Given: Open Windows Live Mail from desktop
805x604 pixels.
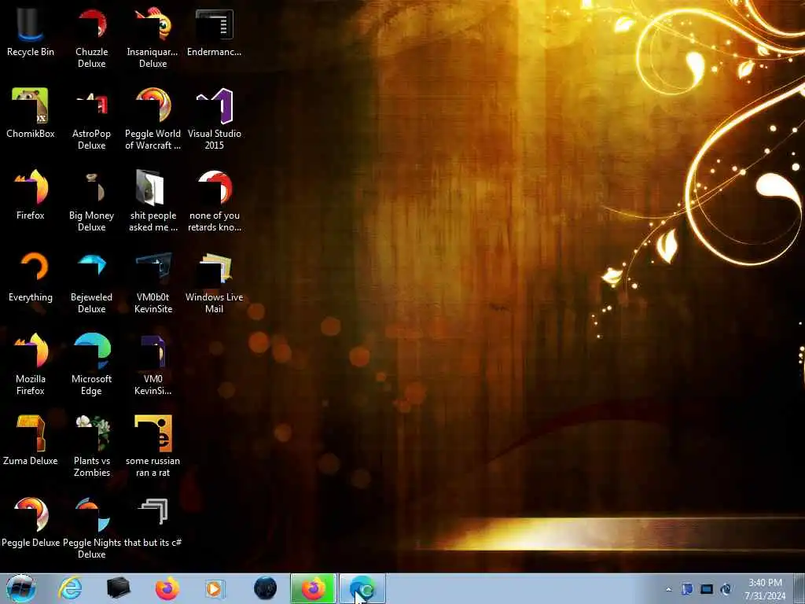Looking at the screenshot, I should tap(214, 283).
